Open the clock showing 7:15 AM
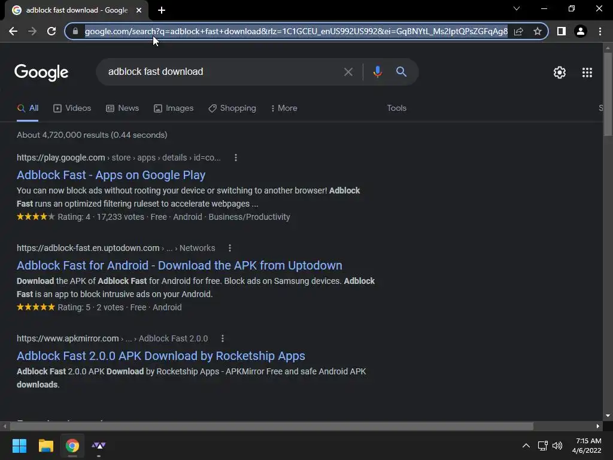This screenshot has height=460, width=613. (587, 446)
